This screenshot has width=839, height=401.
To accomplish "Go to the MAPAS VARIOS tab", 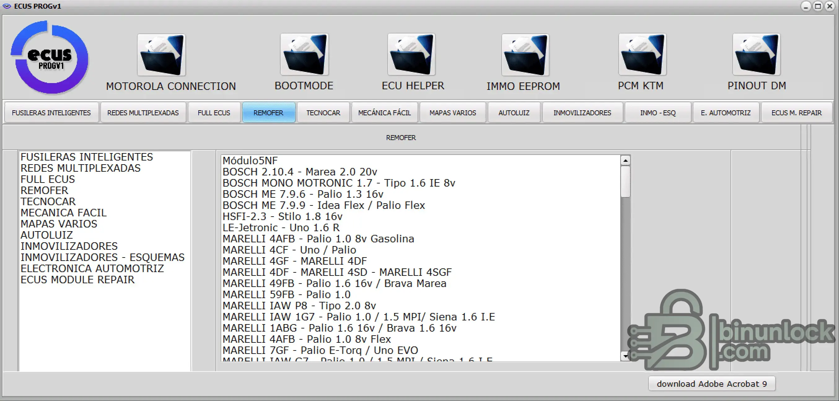I will [x=453, y=113].
